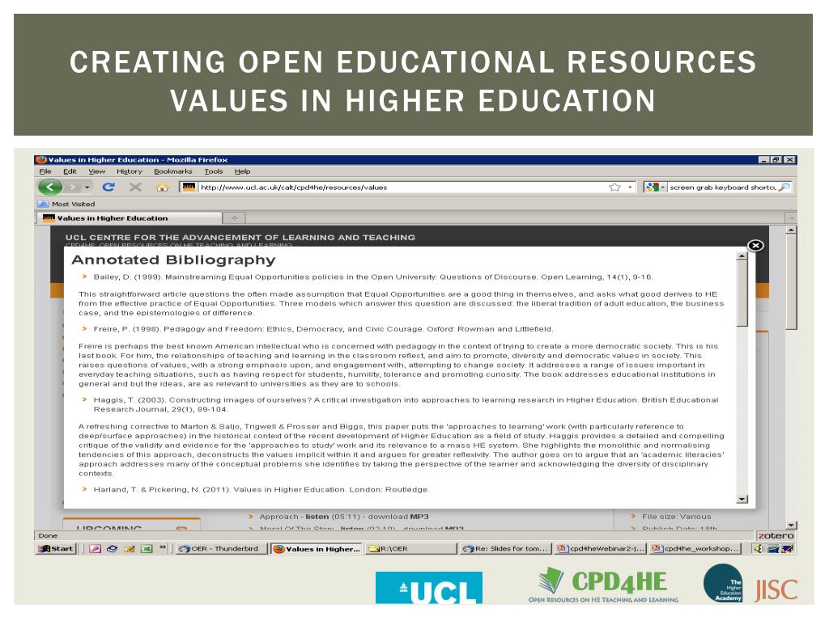Open the Bookmarks menu

point(173,171)
